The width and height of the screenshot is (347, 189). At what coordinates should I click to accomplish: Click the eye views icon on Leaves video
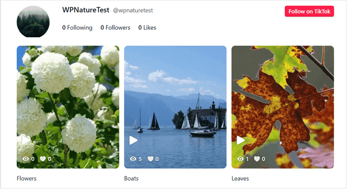pos(240,159)
